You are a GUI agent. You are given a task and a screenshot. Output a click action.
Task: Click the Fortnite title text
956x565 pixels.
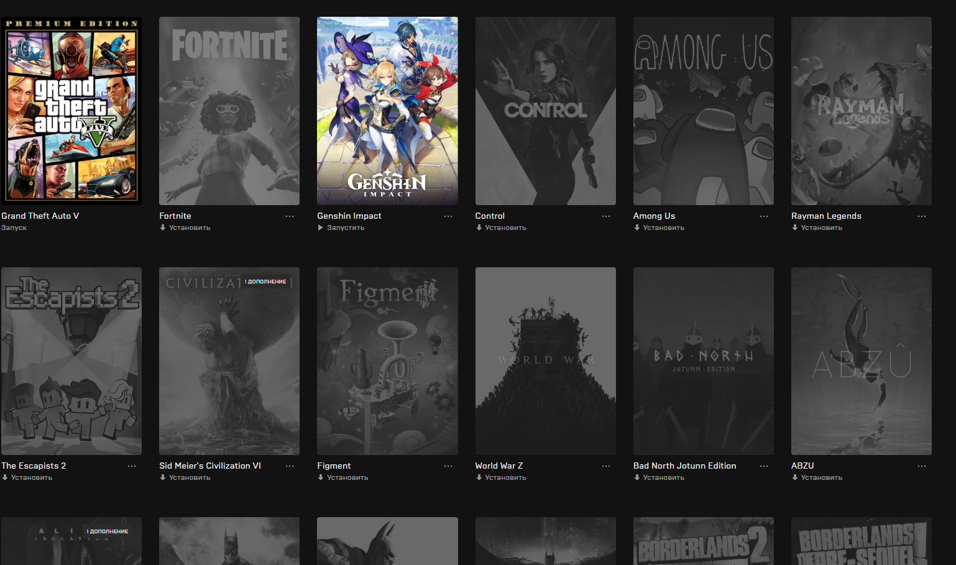(x=175, y=216)
